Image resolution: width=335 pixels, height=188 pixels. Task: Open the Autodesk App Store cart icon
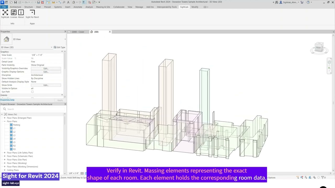[302, 2]
